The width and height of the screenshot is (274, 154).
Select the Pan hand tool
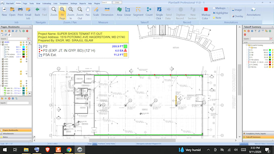click(x=87, y=12)
